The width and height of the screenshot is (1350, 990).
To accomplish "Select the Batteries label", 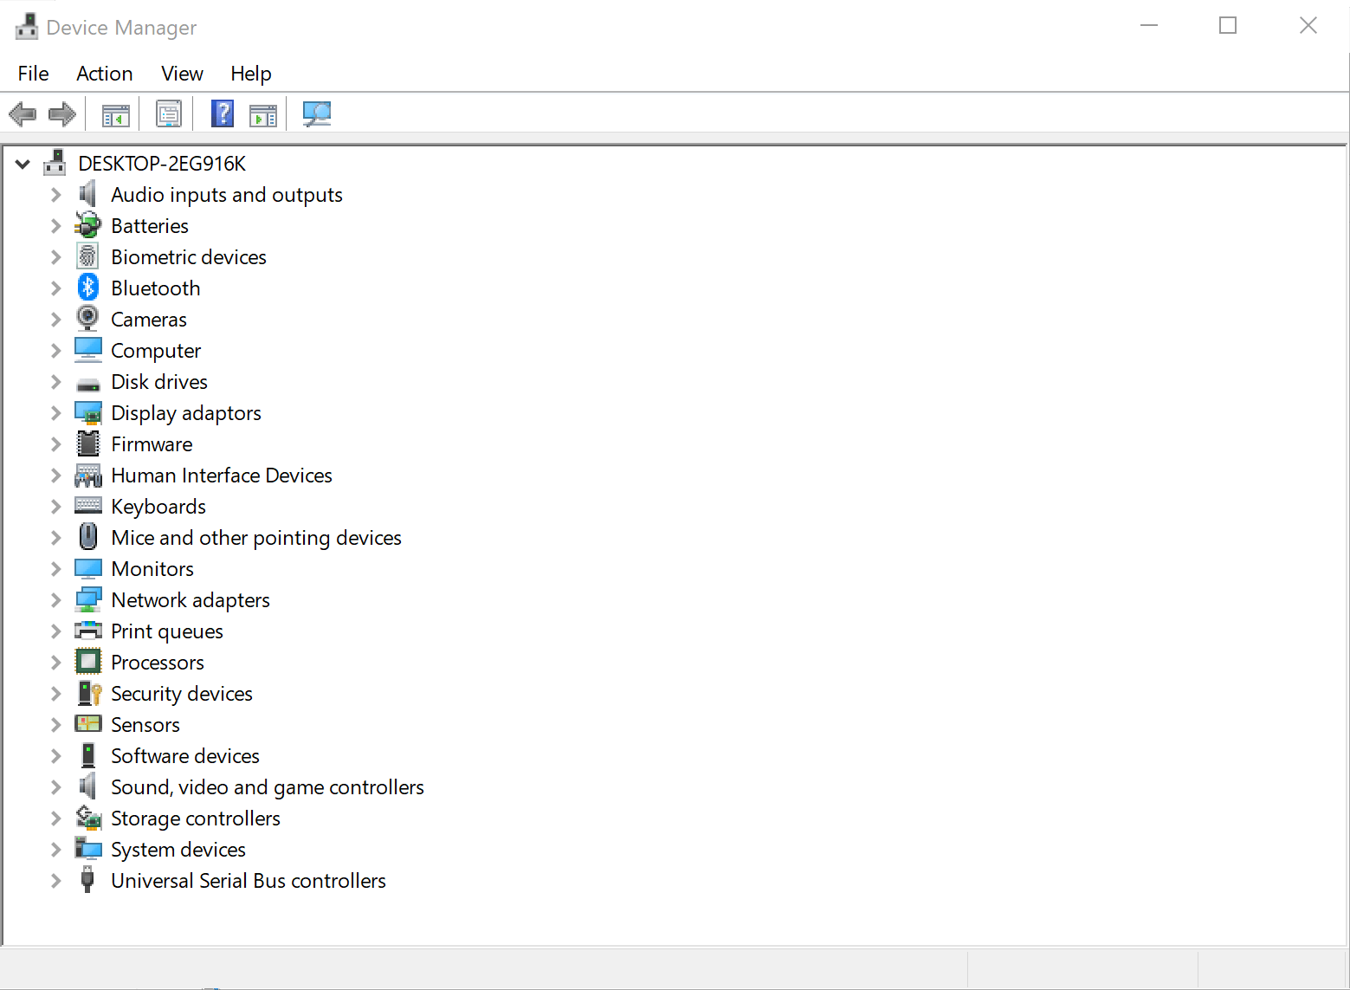I will 150,226.
